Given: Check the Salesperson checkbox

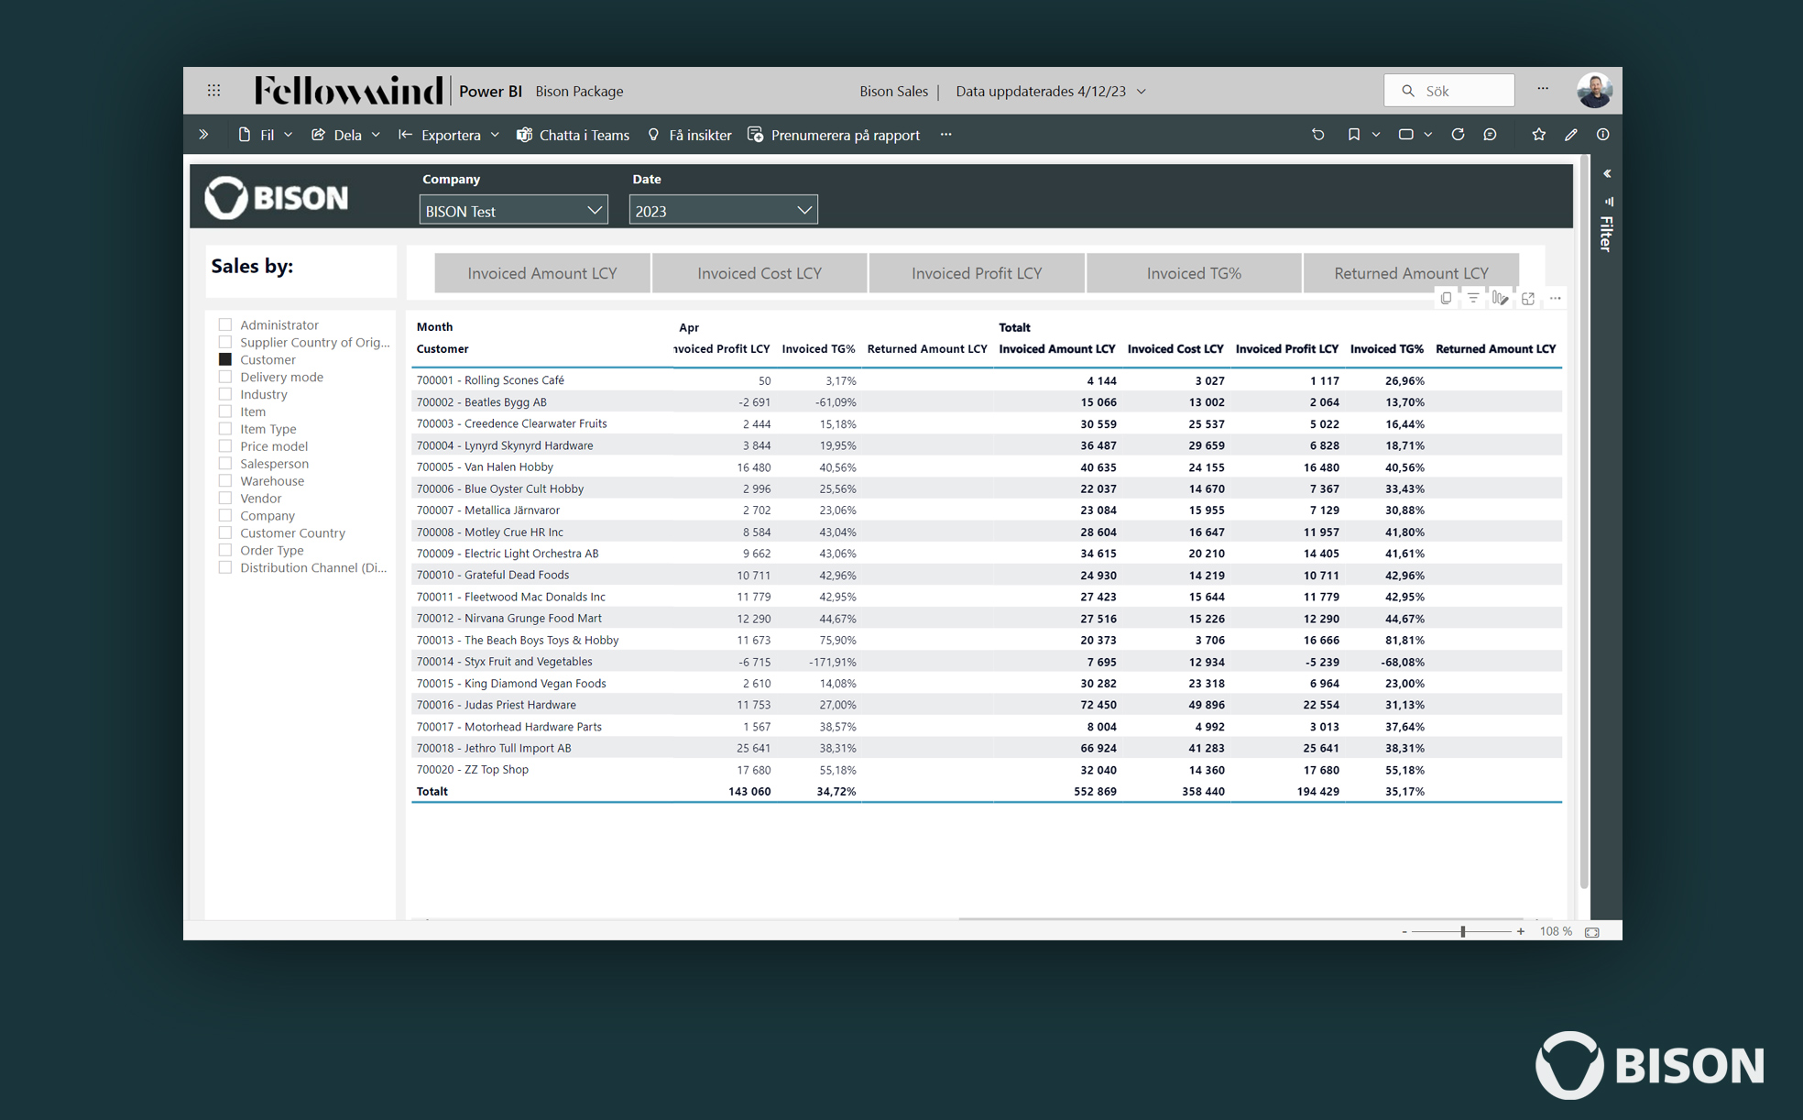Looking at the screenshot, I should 225,464.
